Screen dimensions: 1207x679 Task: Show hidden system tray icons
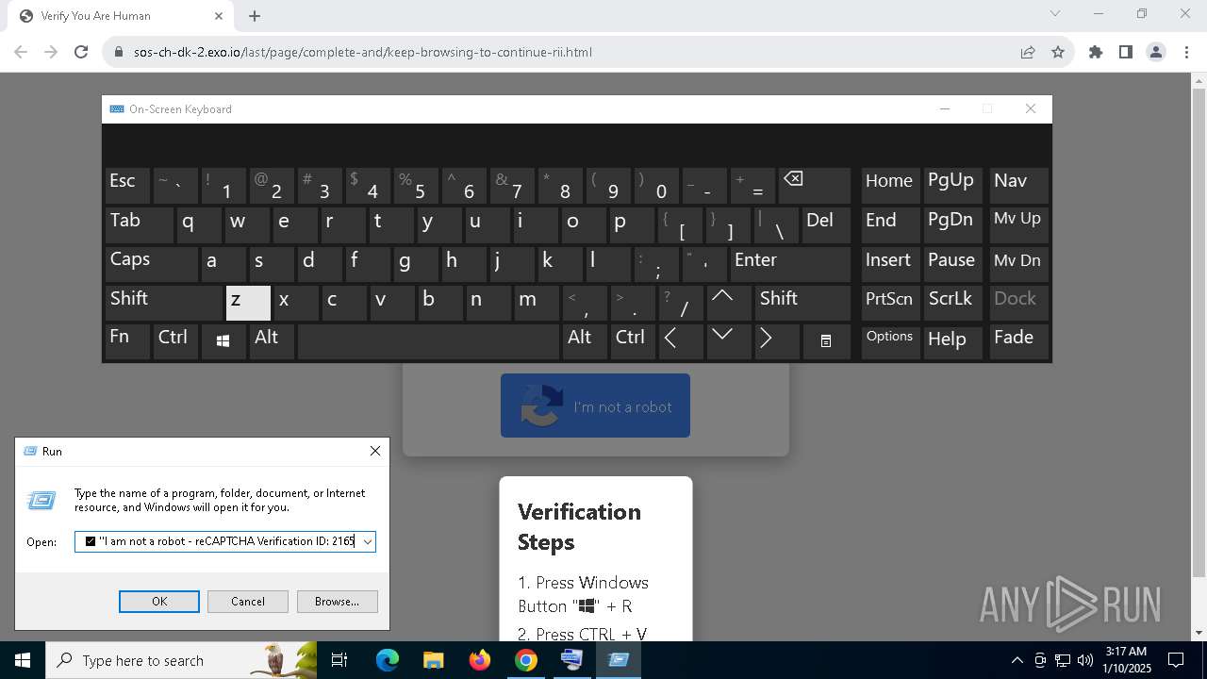[x=1017, y=660]
